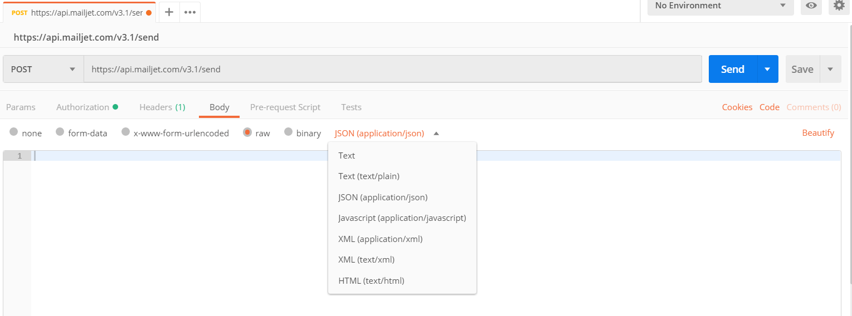Open environment quick look eye icon

coord(811,6)
